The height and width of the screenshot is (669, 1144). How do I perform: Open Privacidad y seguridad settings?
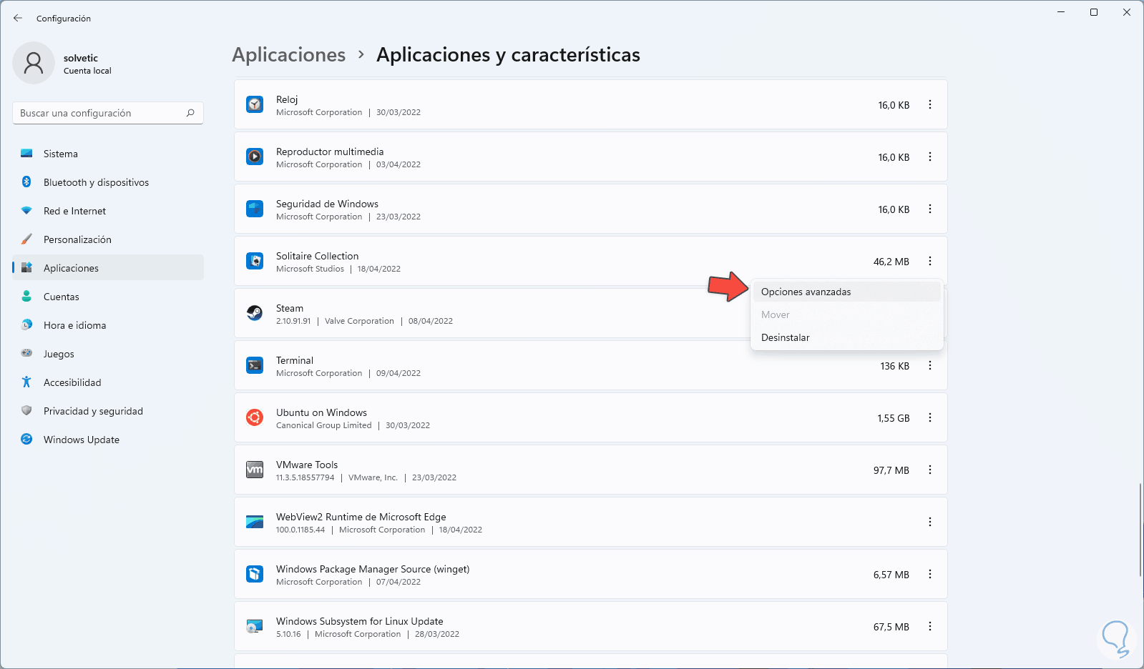coord(93,411)
